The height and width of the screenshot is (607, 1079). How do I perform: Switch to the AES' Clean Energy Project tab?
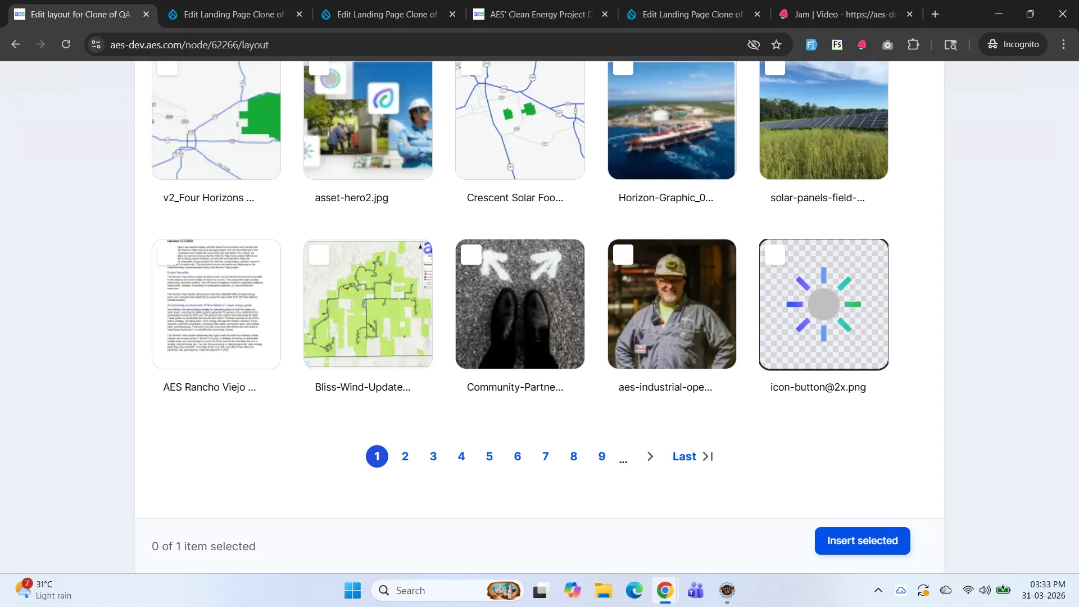(x=541, y=14)
